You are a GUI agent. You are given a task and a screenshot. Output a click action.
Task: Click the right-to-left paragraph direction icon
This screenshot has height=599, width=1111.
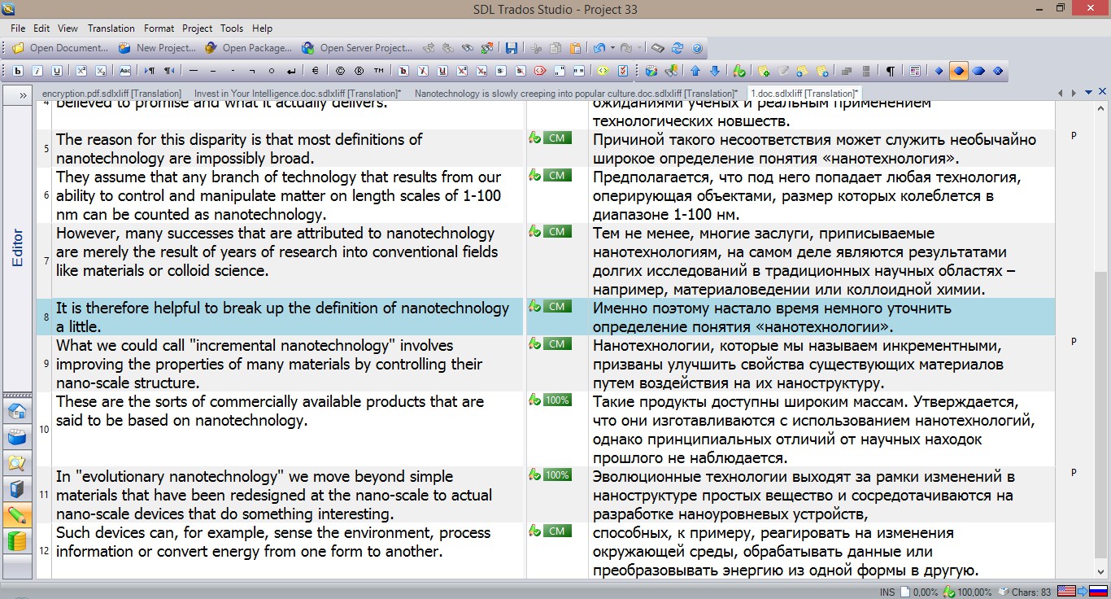click(x=169, y=71)
